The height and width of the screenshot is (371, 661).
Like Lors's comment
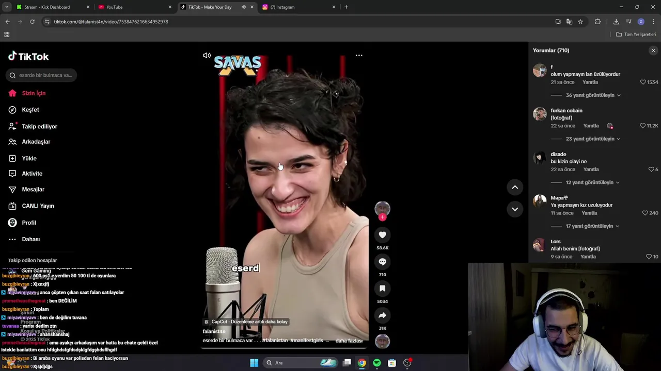[x=649, y=257]
